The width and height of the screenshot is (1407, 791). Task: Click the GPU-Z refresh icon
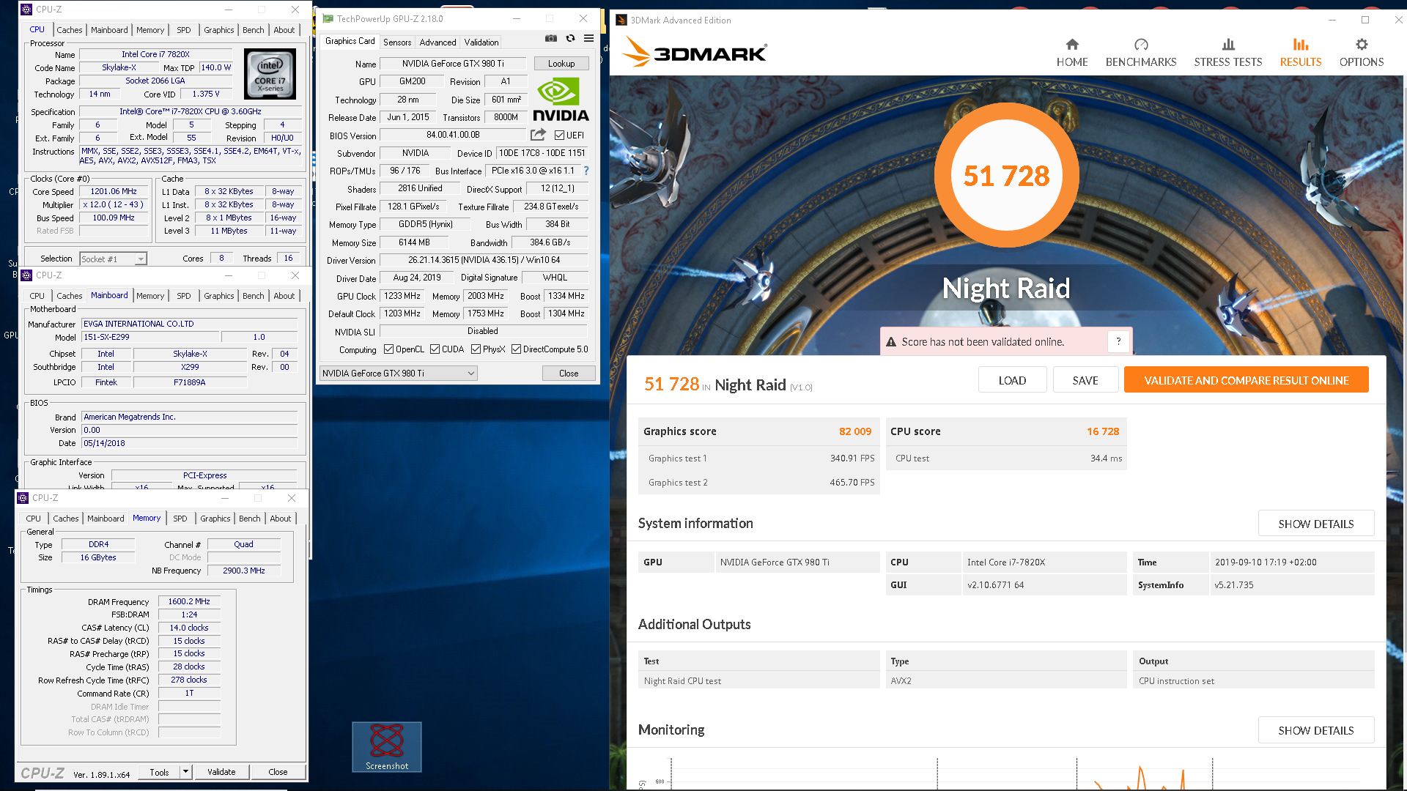pos(570,39)
